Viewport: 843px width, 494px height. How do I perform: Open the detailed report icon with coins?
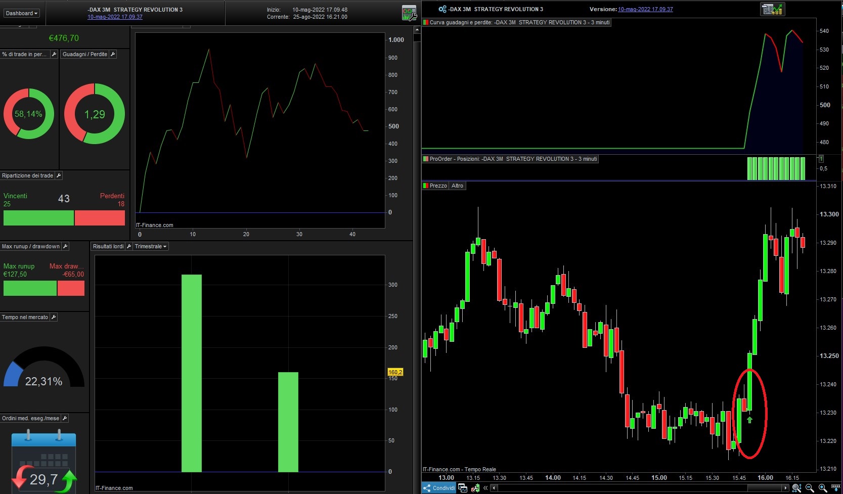point(772,9)
